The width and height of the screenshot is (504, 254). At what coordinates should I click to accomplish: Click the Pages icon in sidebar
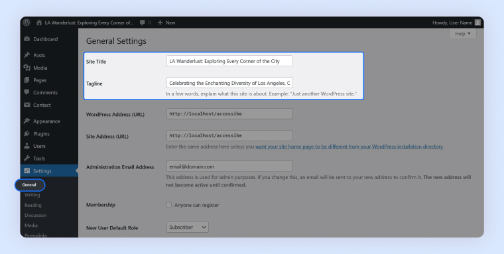[x=27, y=80]
